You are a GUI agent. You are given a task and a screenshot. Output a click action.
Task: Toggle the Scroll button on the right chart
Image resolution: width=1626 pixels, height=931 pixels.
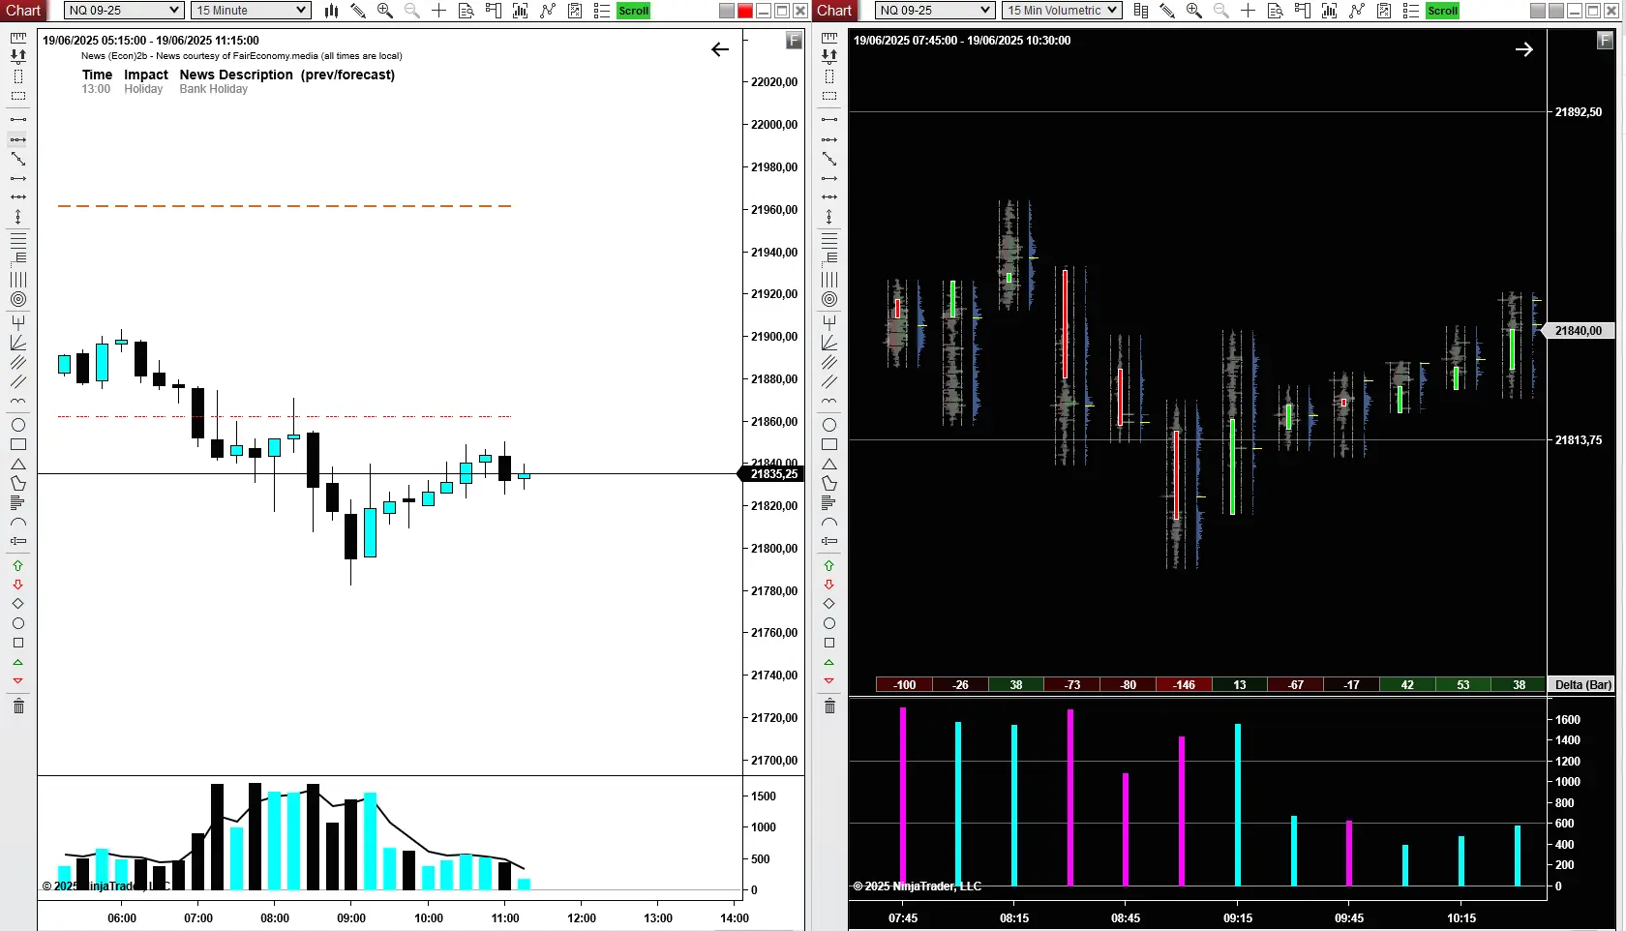pos(1441,11)
